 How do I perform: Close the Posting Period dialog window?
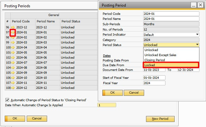[x=200, y=5]
